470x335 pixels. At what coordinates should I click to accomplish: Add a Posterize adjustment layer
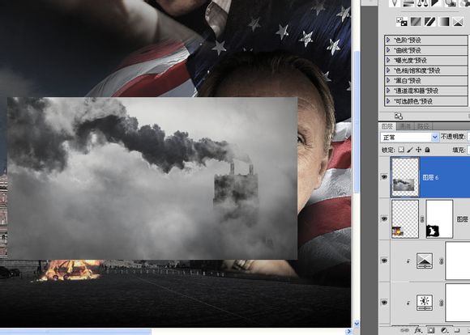[x=416, y=22]
